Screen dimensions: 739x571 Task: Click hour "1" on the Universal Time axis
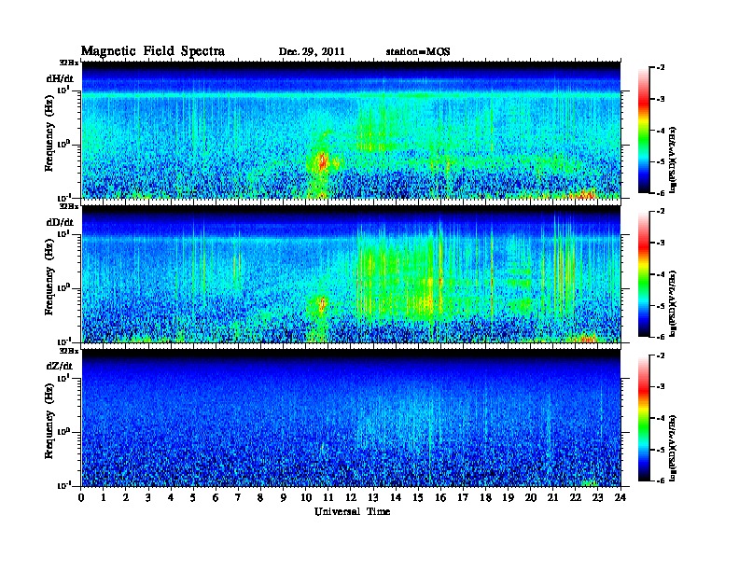(x=104, y=498)
